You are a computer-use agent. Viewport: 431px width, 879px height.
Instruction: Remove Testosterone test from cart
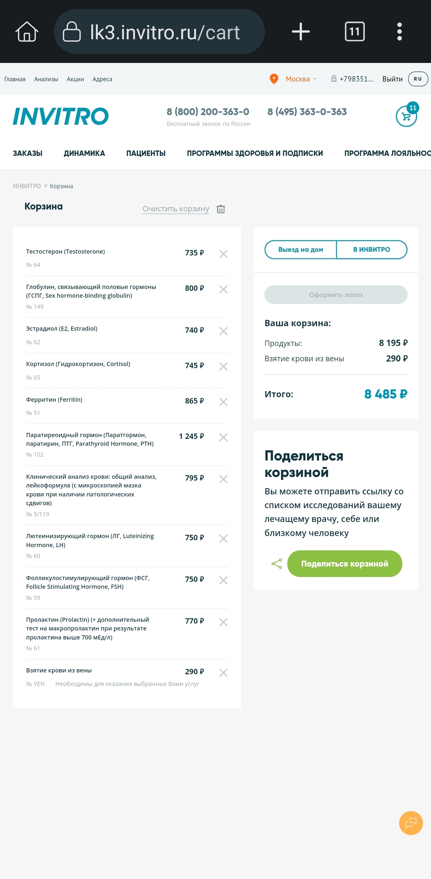[x=223, y=254]
